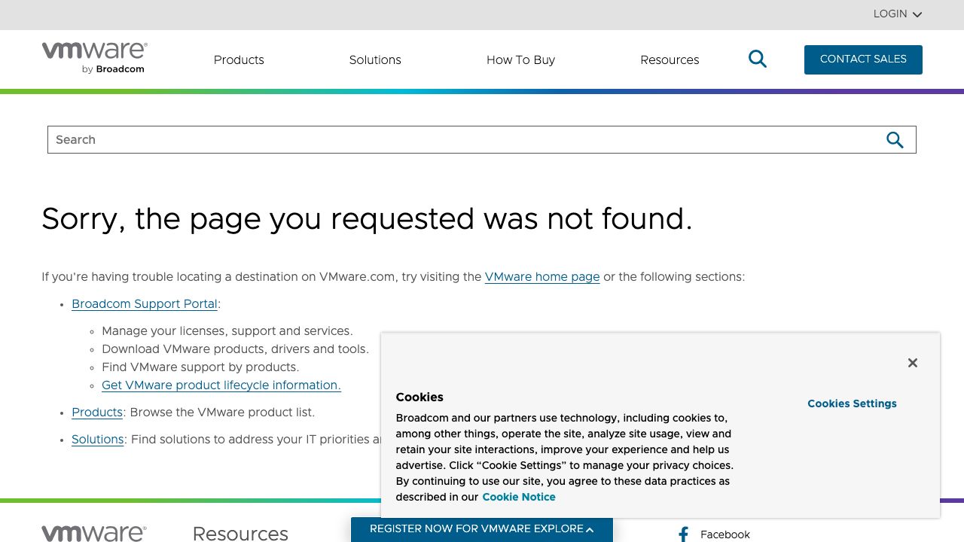This screenshot has height=542, width=964.
Task: Click the Facebook icon in footer
Action: click(683, 534)
